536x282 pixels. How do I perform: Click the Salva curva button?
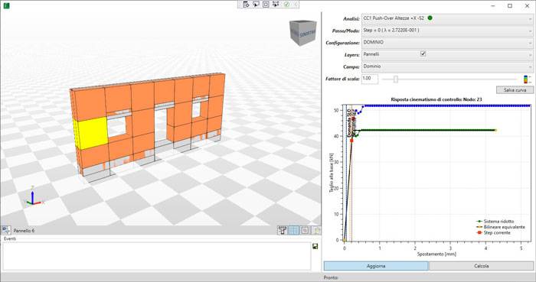pyautogui.click(x=515, y=90)
